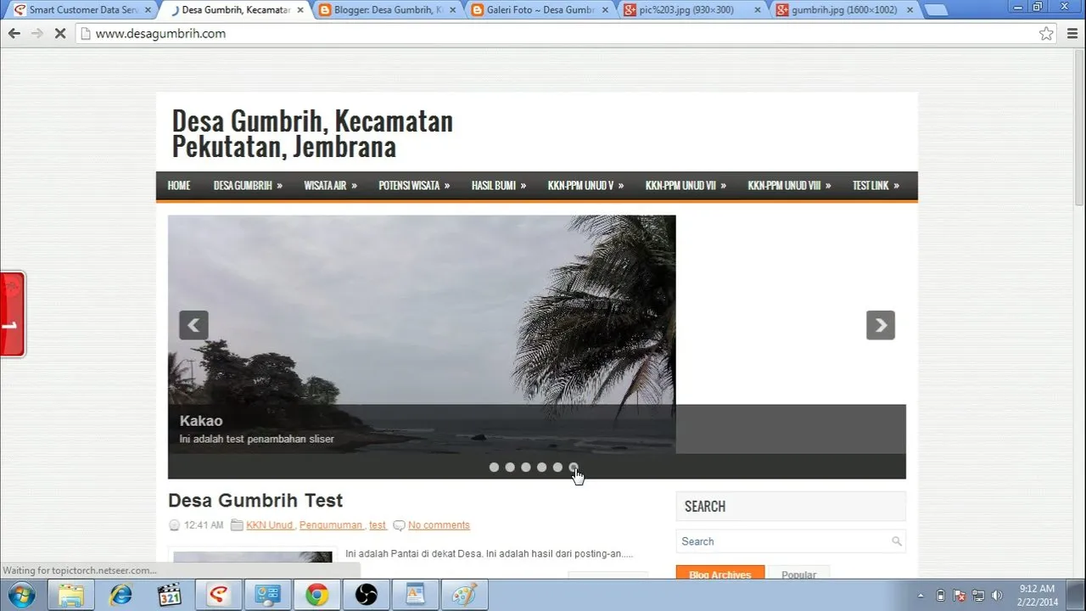This screenshot has height=611, width=1086.
Task: Expand the KKN-PPM UNUD VII menu
Action: [x=686, y=185]
